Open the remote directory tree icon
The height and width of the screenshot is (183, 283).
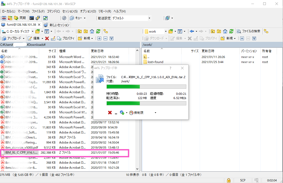pos(266,31)
